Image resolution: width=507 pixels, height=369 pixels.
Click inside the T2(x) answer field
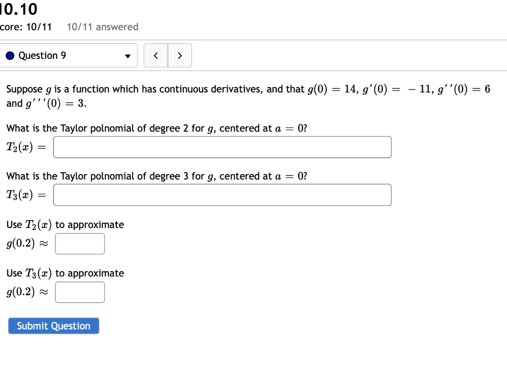tap(222, 147)
